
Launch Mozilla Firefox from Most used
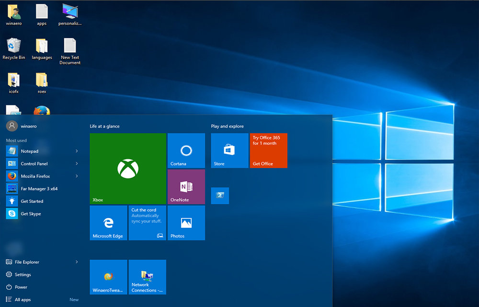pyautogui.click(x=36, y=176)
